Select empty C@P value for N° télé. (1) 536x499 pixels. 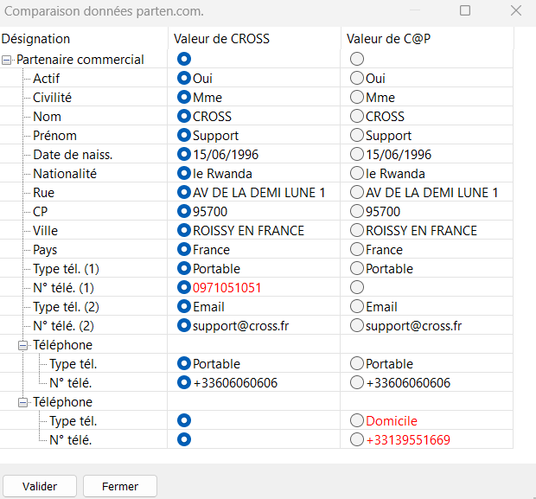click(357, 287)
